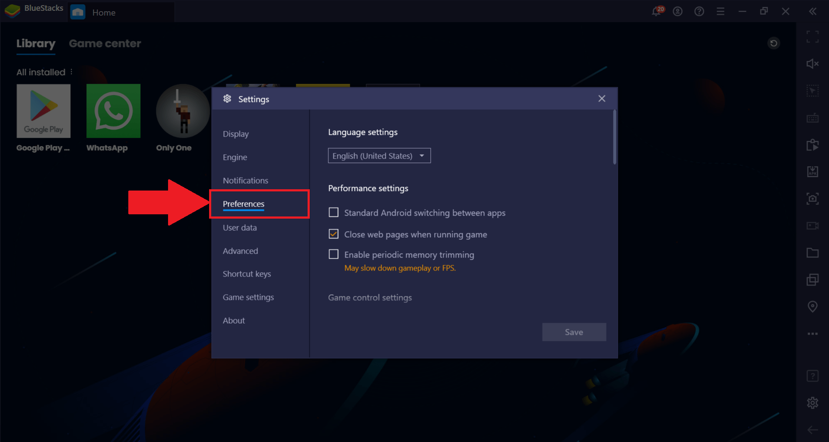
Task: Set location using sidebar pin icon
Action: tap(813, 307)
